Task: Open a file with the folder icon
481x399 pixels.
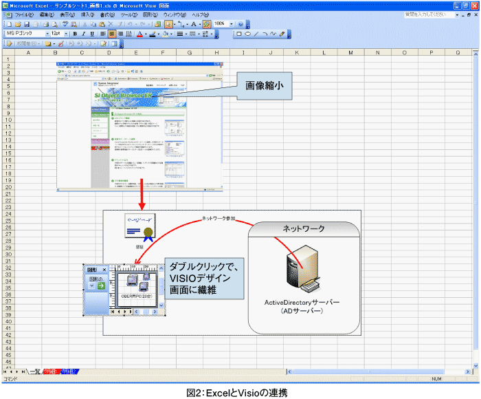Action: click(x=18, y=24)
